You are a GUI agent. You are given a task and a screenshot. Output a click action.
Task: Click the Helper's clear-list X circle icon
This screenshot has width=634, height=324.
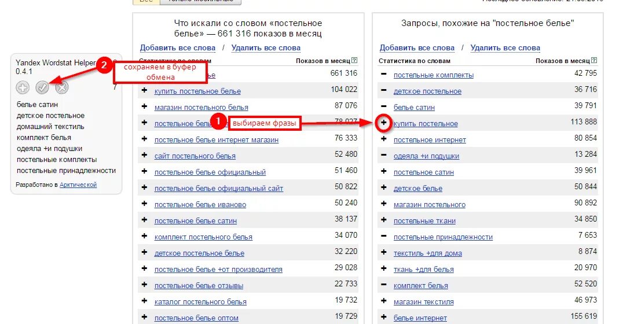click(62, 87)
